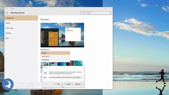Minimize the Settings window

(x=101, y=9)
